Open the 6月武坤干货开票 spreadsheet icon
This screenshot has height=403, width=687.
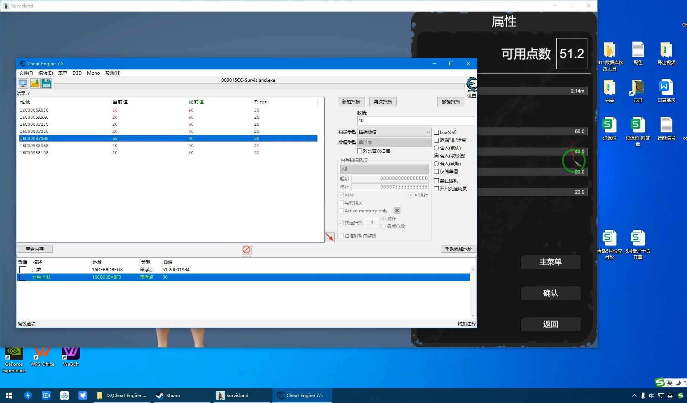pos(638,244)
